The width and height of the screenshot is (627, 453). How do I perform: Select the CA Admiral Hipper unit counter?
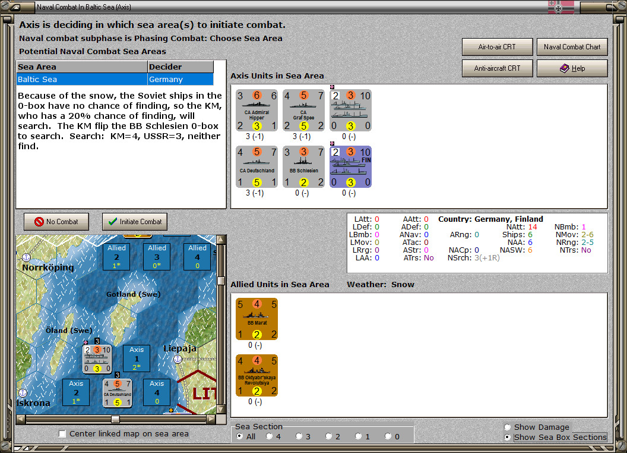pyautogui.click(x=256, y=111)
